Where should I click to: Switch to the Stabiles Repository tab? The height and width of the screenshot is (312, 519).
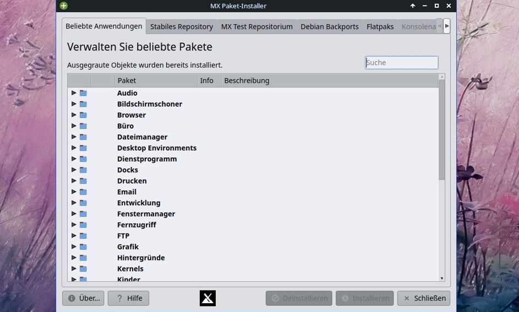pos(181,26)
